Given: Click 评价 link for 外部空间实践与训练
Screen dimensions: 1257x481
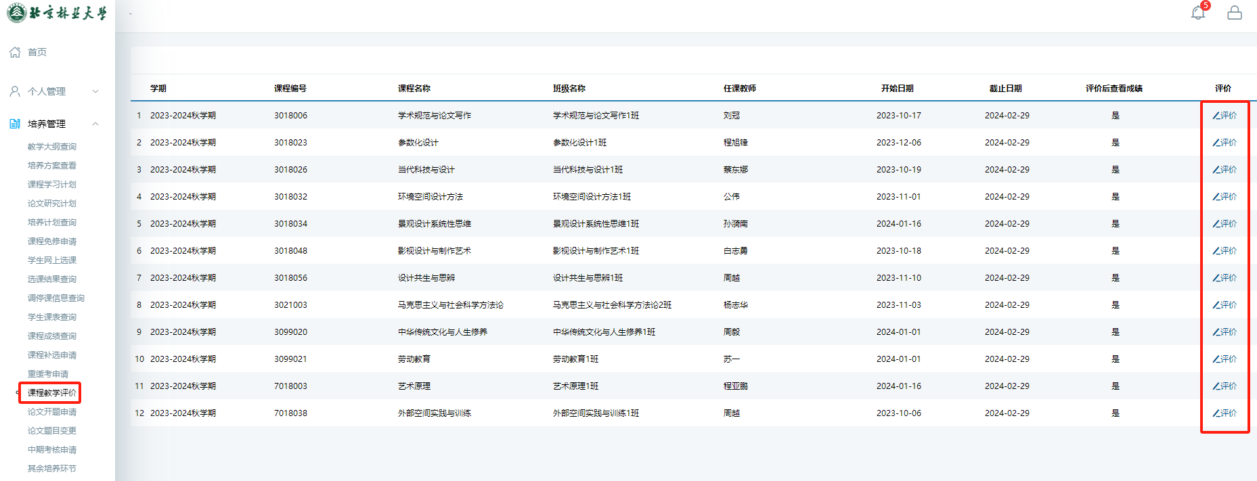Looking at the screenshot, I should click(1225, 413).
